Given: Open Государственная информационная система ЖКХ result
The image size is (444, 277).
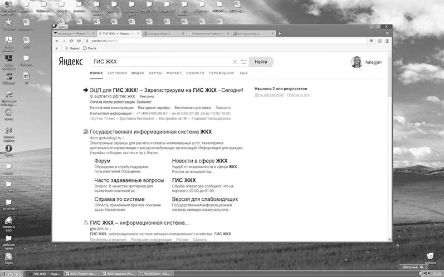Looking at the screenshot, I should click(x=150, y=132).
